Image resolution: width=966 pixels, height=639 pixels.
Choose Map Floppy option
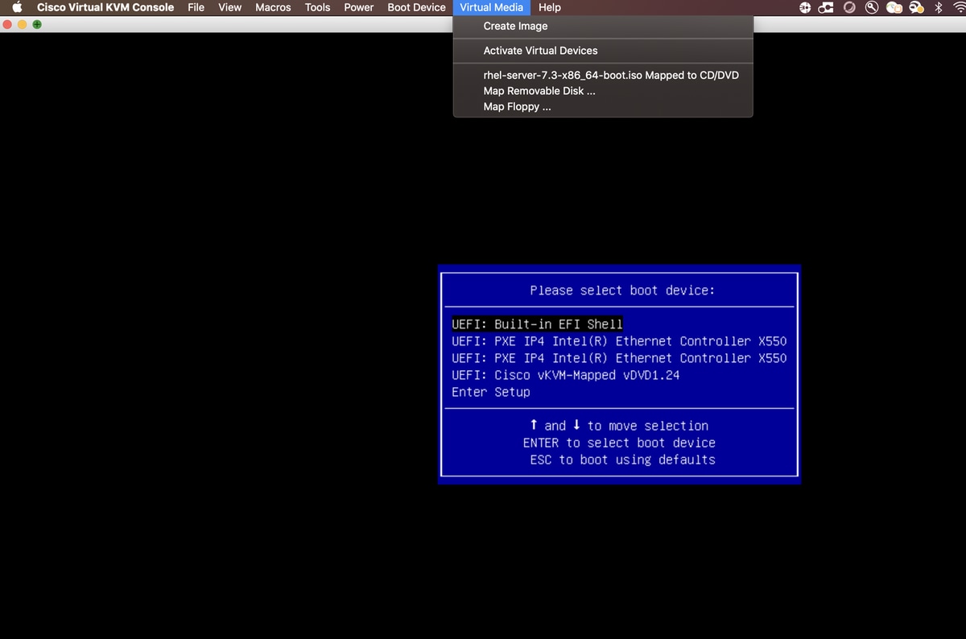click(603, 106)
